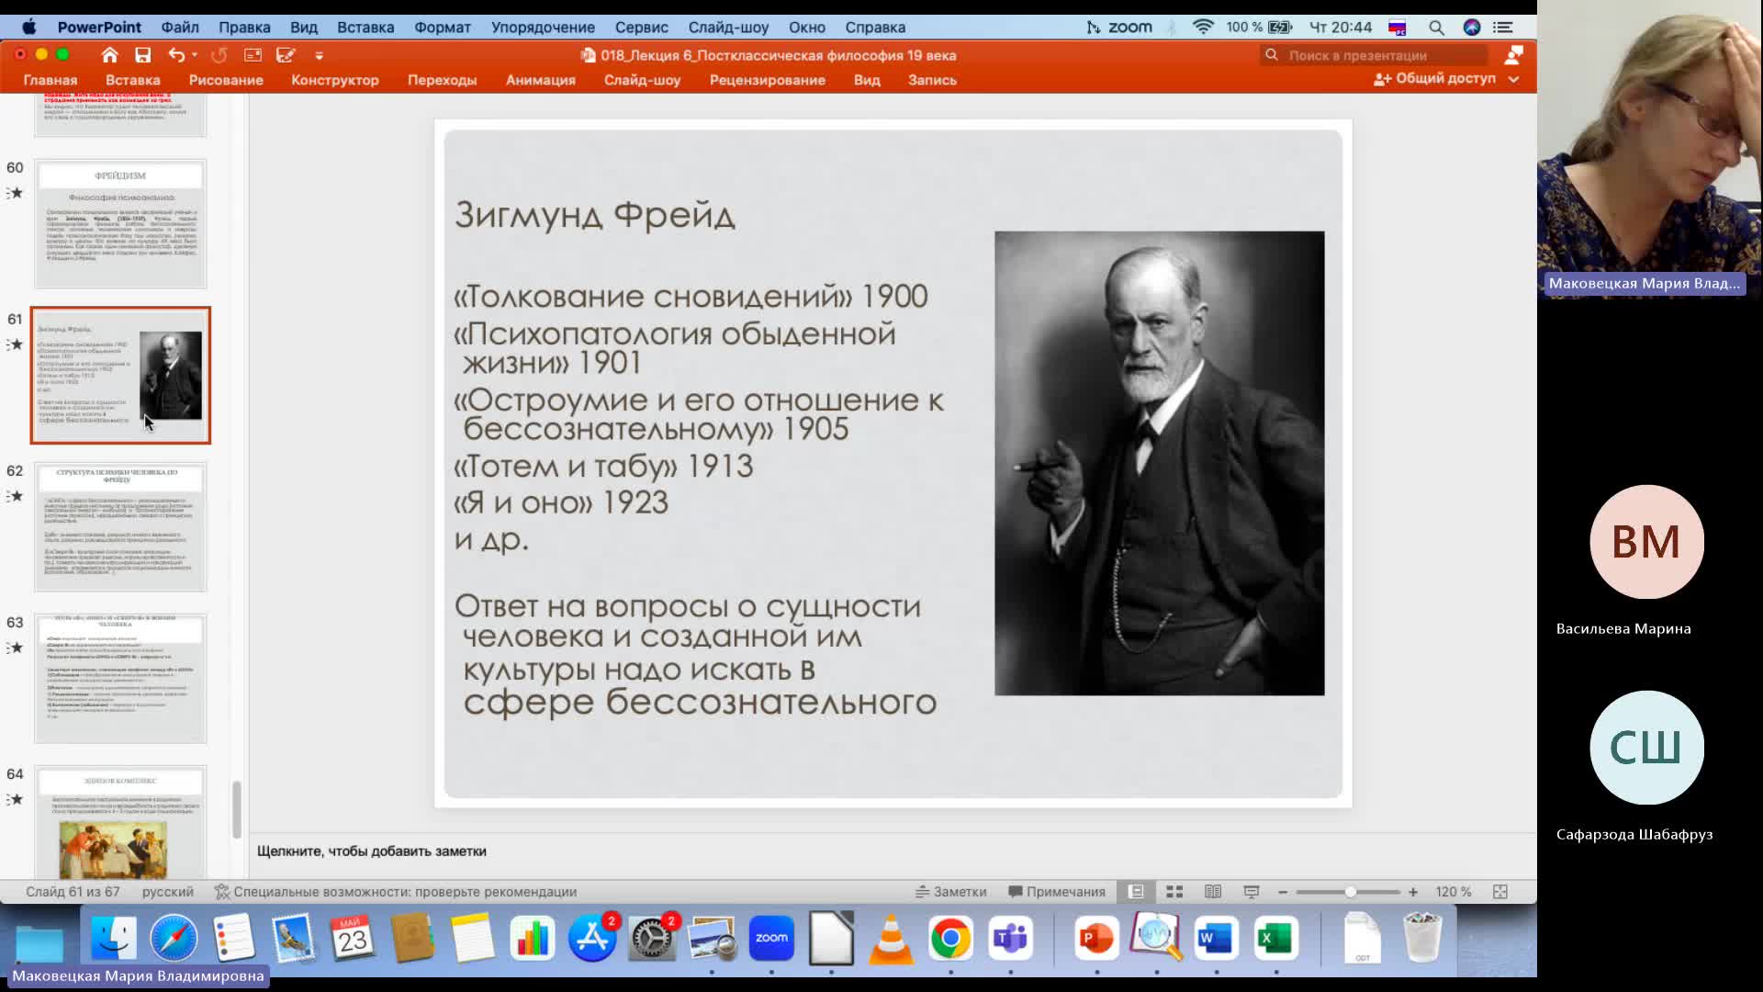Open the Правка menu in the menu bar
The image size is (1763, 992).
click(x=244, y=27)
